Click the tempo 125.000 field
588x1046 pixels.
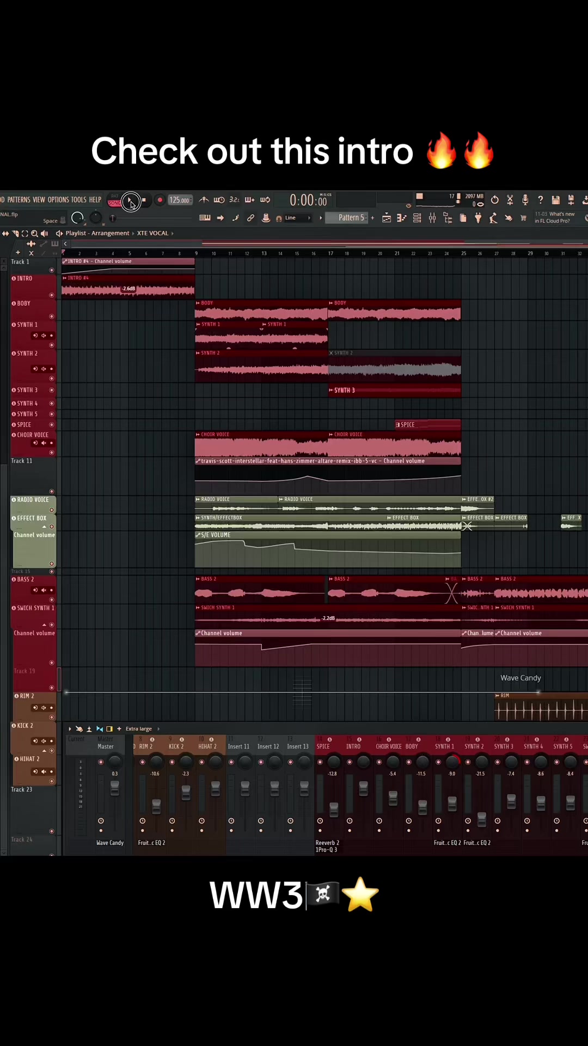180,200
